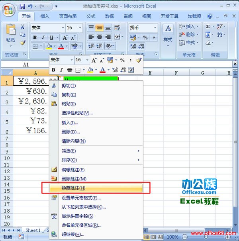239x241 pixels.
Task: Choose 清除内容(N) menu entry
Action: coord(96,141)
